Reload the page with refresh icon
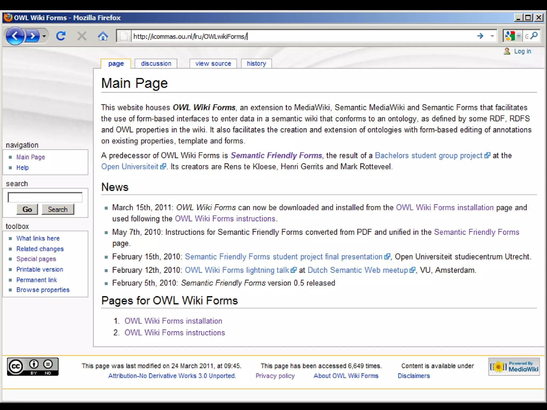547x410 pixels. point(61,36)
